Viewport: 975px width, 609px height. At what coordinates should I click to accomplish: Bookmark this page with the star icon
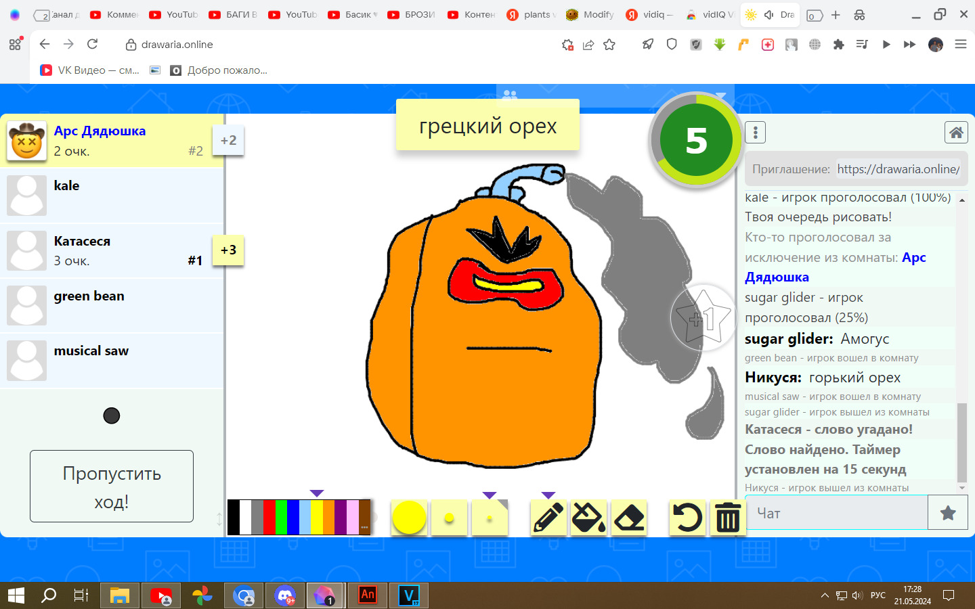point(609,45)
